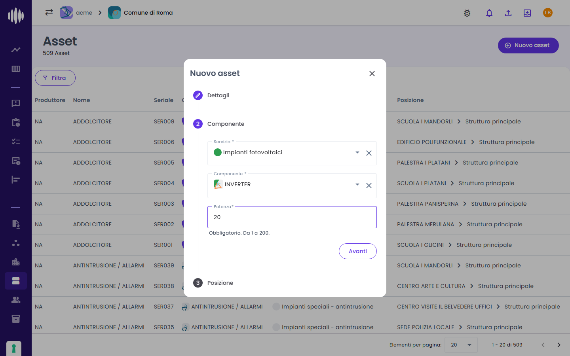570x356 pixels.
Task: Clear the Componente INVERTER selection
Action: point(369,186)
